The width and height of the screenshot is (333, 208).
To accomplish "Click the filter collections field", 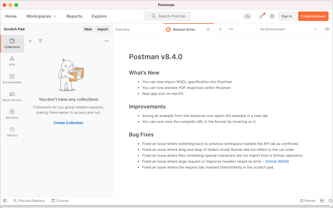I will [68, 41].
